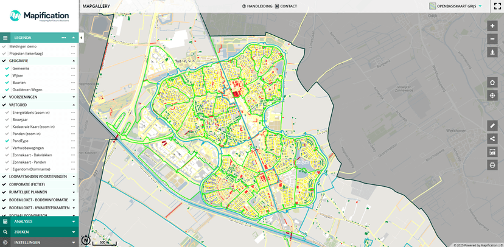Screen dimensions: 504x247
Task: Expand BODEMLOKET - BODEMINFORMATIE group arrow
Action: tap(74, 200)
